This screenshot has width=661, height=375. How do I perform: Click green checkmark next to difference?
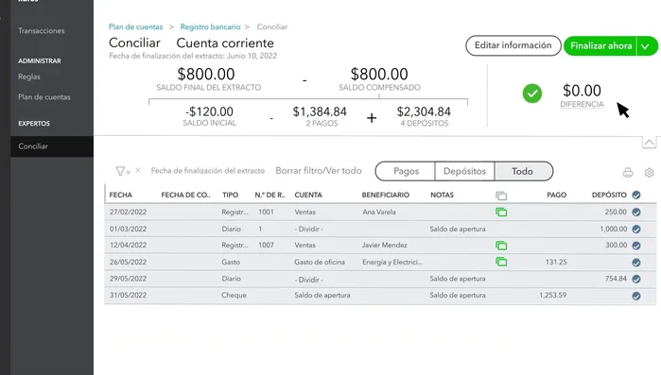click(x=532, y=94)
